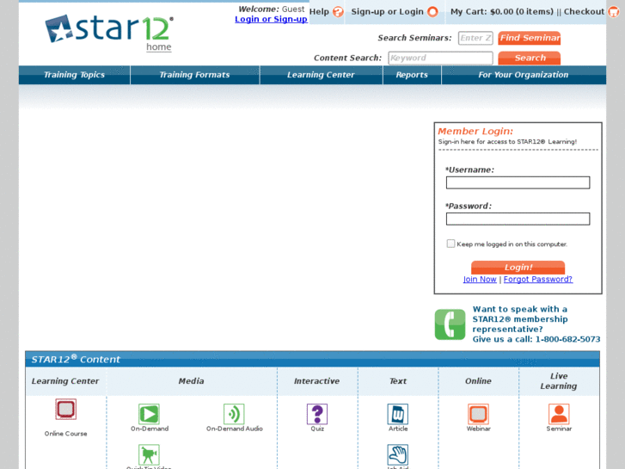This screenshot has height=469, width=625.
Task: Focus the Username field
Action: pos(518,182)
